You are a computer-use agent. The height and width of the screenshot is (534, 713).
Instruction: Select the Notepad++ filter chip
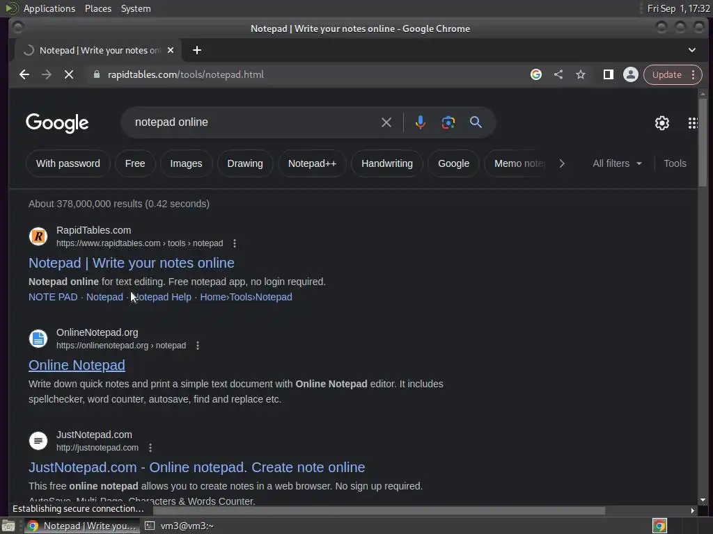point(313,163)
